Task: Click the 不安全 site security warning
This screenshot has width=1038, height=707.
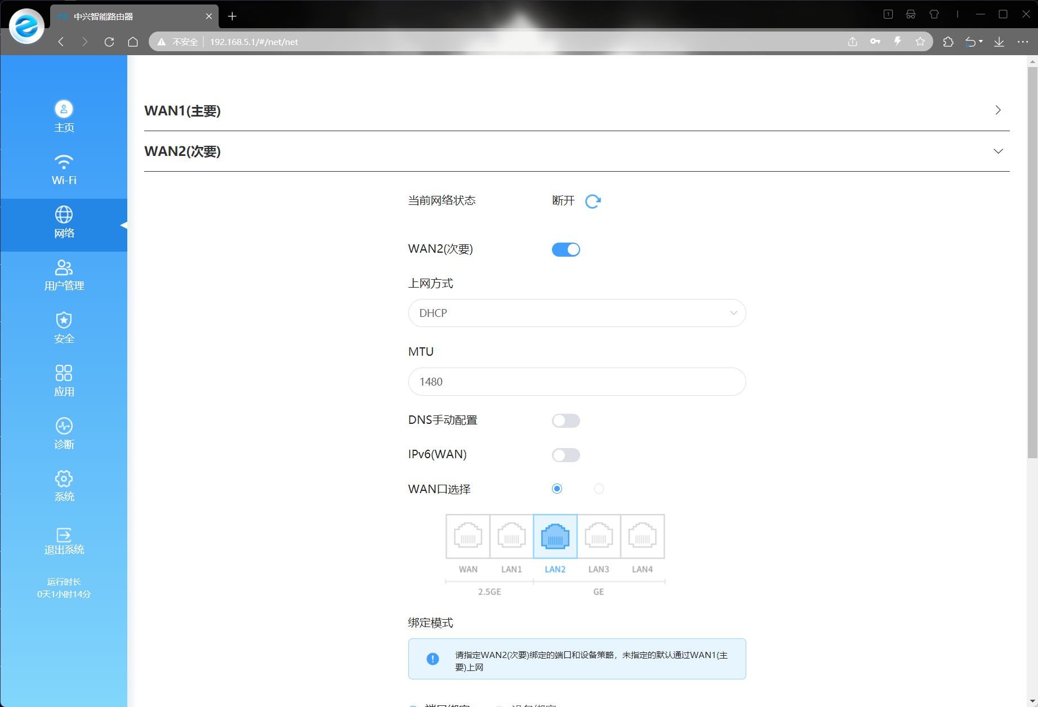Action: coord(177,42)
